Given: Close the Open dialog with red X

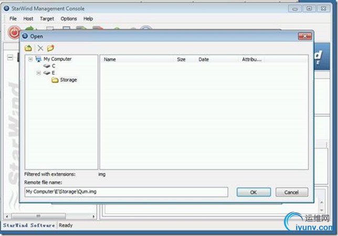Looking at the screenshot, I should coord(304,36).
